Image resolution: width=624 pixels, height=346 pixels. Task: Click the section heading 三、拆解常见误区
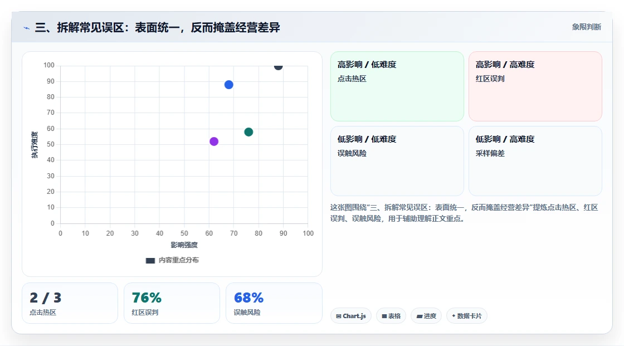(158, 27)
